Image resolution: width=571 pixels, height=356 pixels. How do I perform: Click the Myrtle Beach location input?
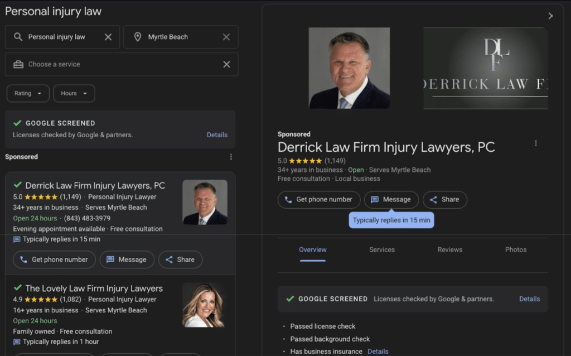pyautogui.click(x=181, y=37)
